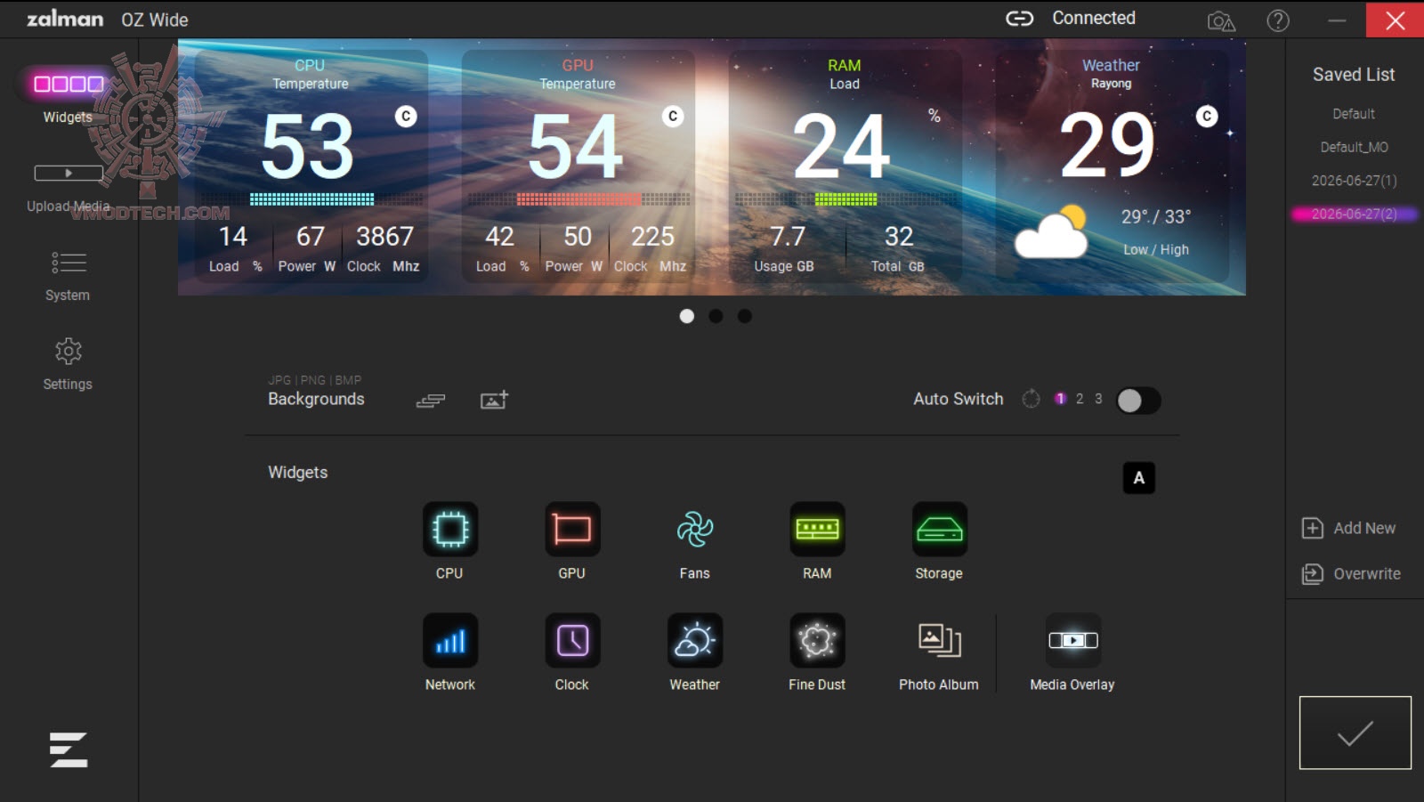Click the RAM Total 32 GB value
1424x802 pixels.
point(899,237)
